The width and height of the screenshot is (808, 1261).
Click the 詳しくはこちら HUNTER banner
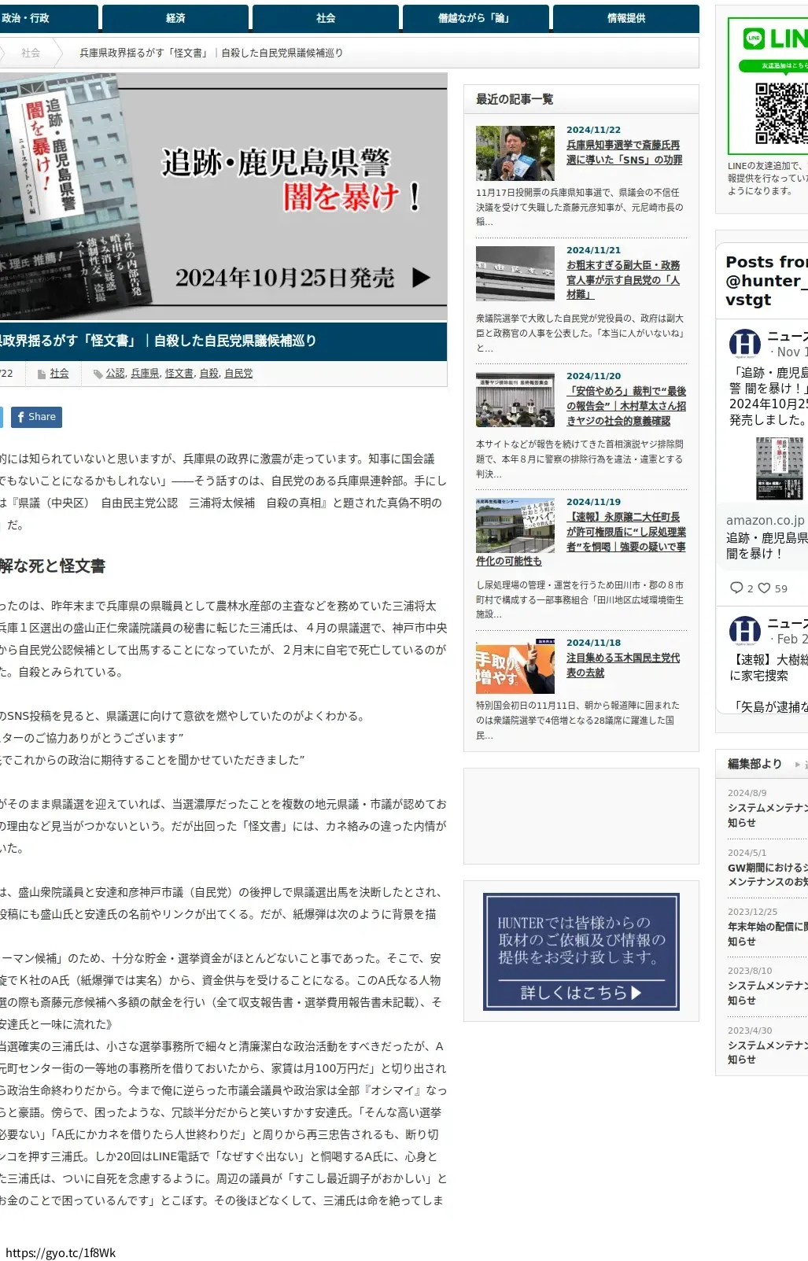pos(581,951)
